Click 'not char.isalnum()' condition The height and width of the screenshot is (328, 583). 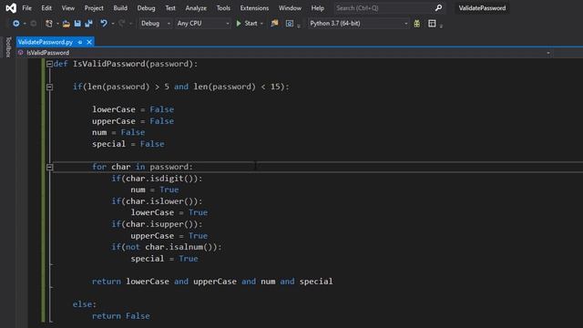tap(171, 247)
